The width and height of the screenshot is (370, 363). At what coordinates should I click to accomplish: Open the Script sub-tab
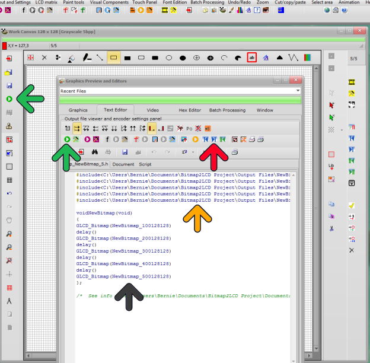pyautogui.click(x=145, y=164)
